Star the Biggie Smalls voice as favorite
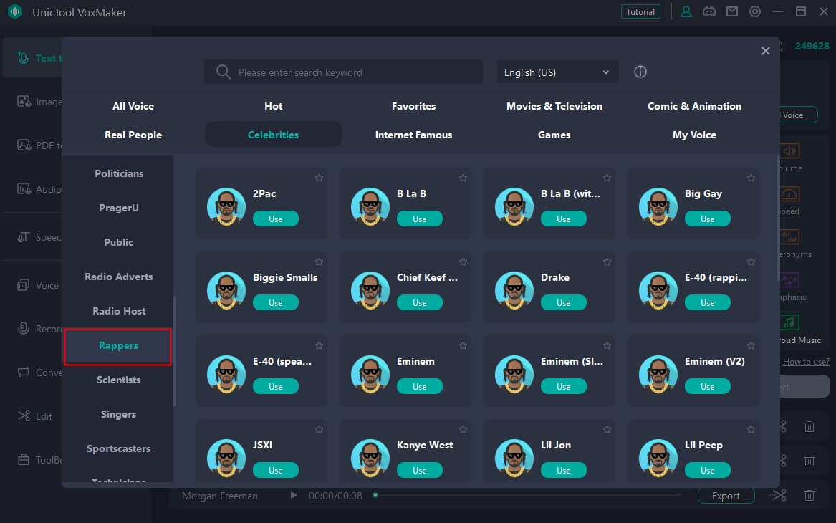This screenshot has width=836, height=523. 319,261
